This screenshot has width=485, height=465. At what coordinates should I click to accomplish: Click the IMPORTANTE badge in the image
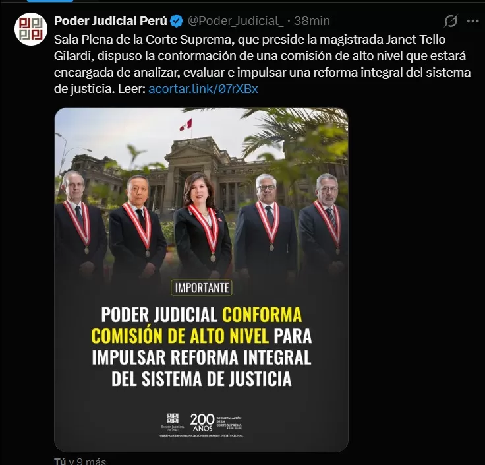[202, 288]
